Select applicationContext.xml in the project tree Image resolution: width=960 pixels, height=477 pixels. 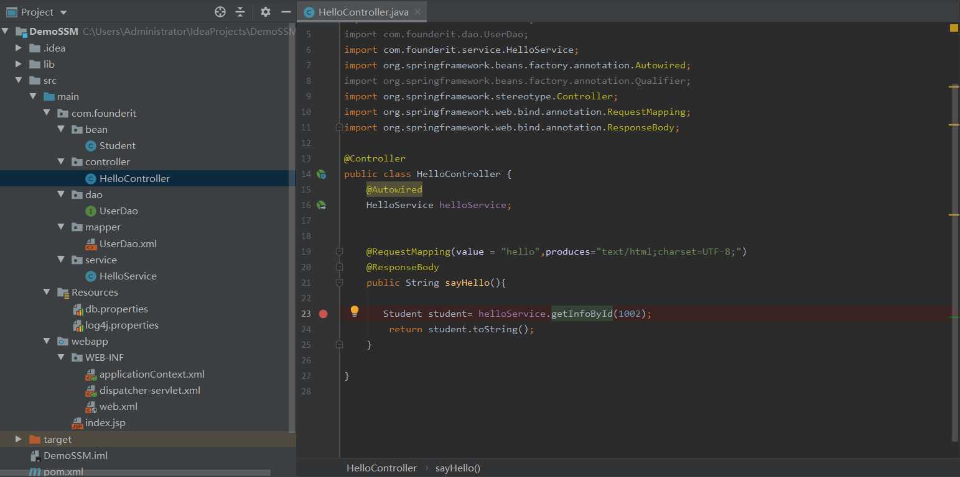tap(152, 374)
